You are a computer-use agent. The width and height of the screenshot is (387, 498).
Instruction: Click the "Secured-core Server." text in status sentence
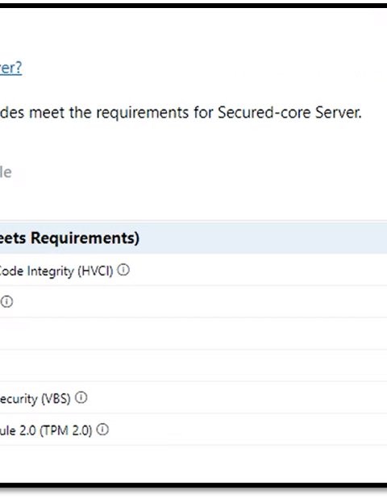tap(289, 113)
